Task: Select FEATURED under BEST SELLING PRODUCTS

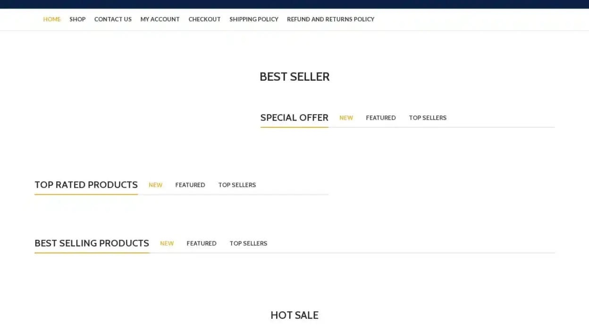Action: pos(202,243)
